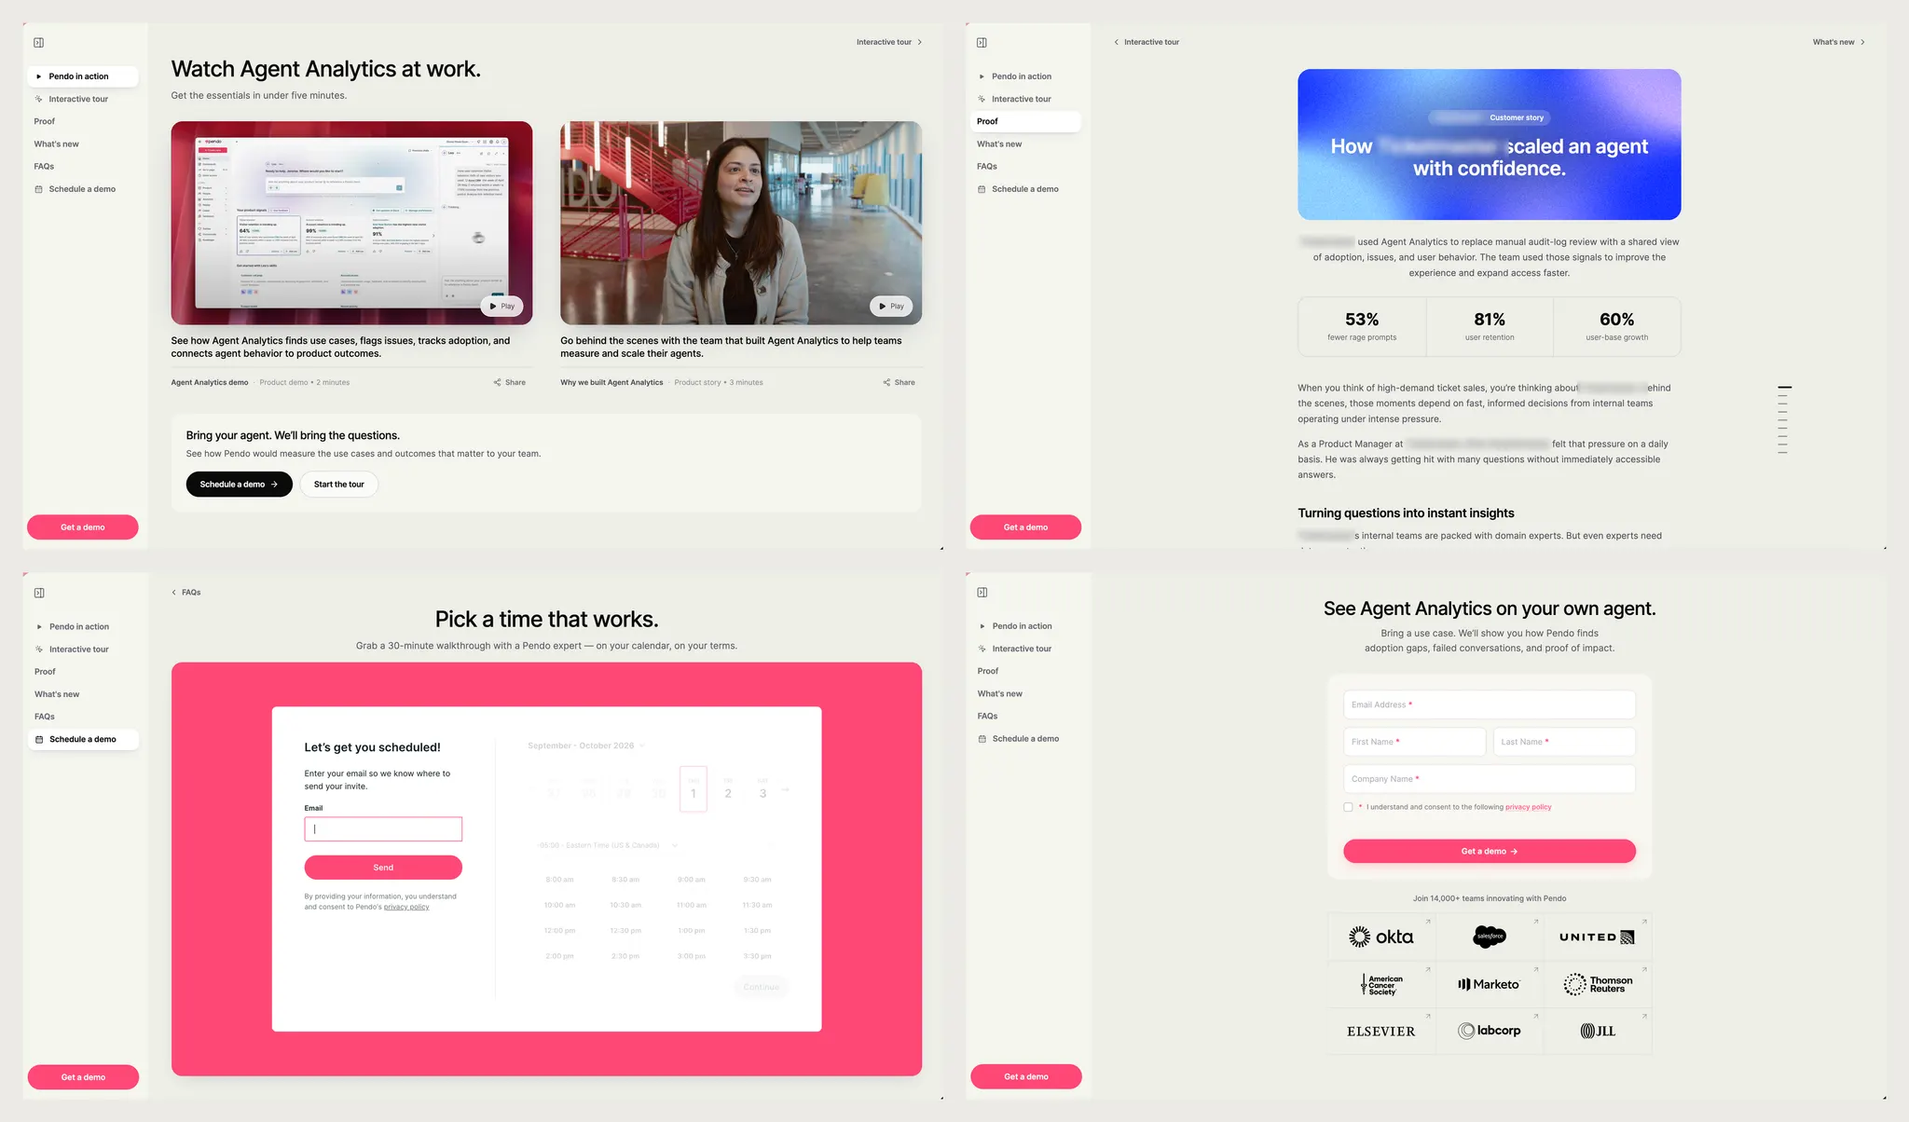Click the Last Name field

coord(1564,742)
